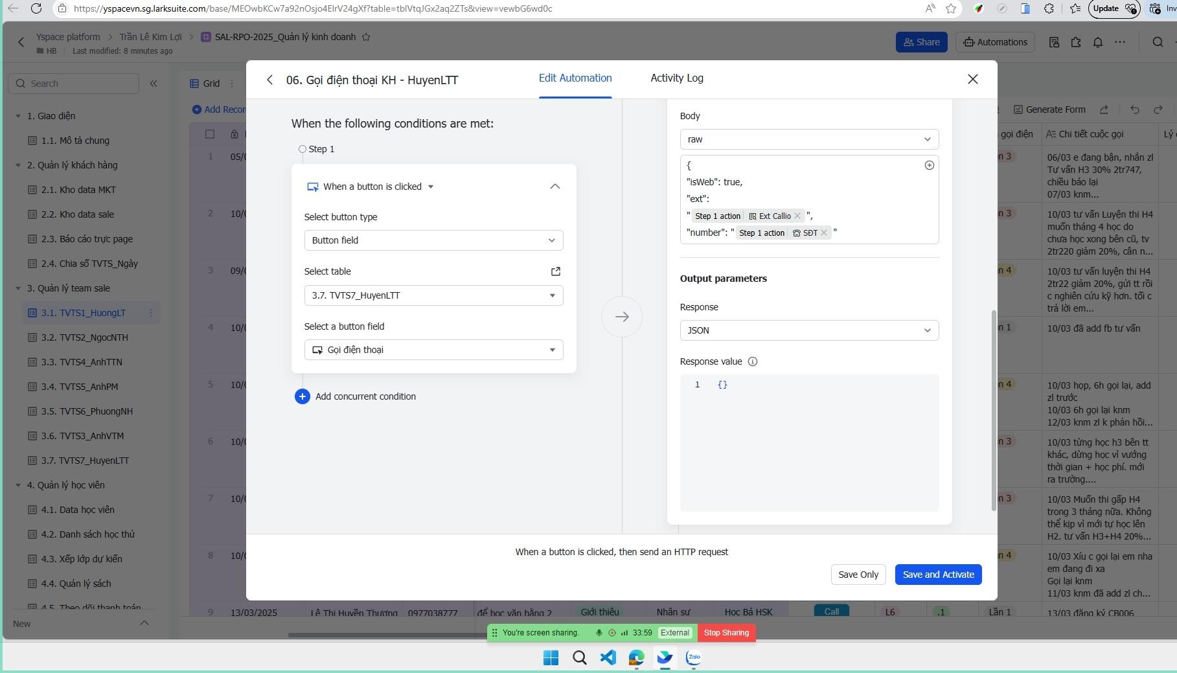
Task: Click the Share button
Action: click(921, 42)
